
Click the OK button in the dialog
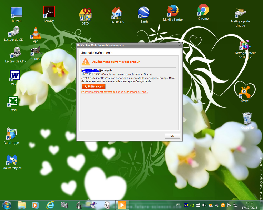172,136
